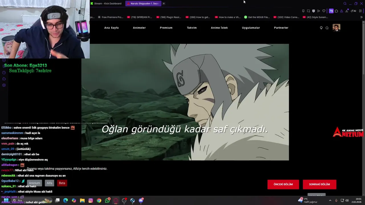Open the extensions puzzle piece icon
365x205 pixels.
[x=336, y=11]
